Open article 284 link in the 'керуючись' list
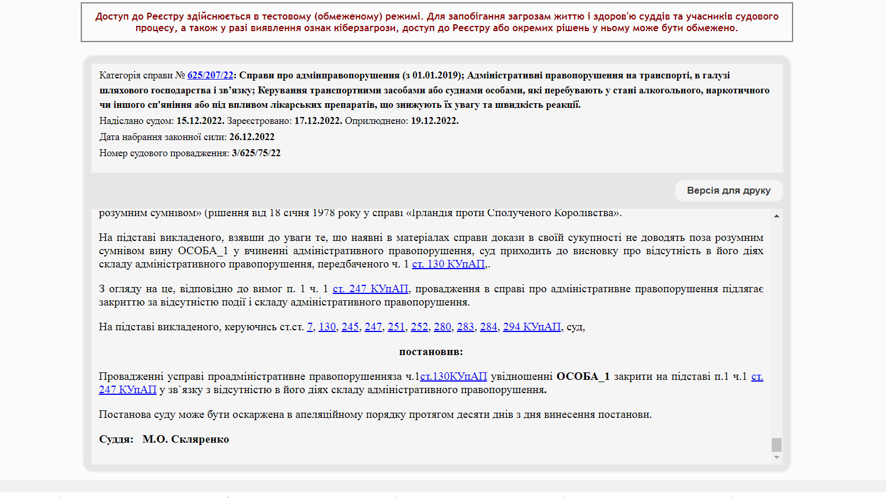Image resolution: width=886 pixels, height=498 pixels. pos(489,327)
